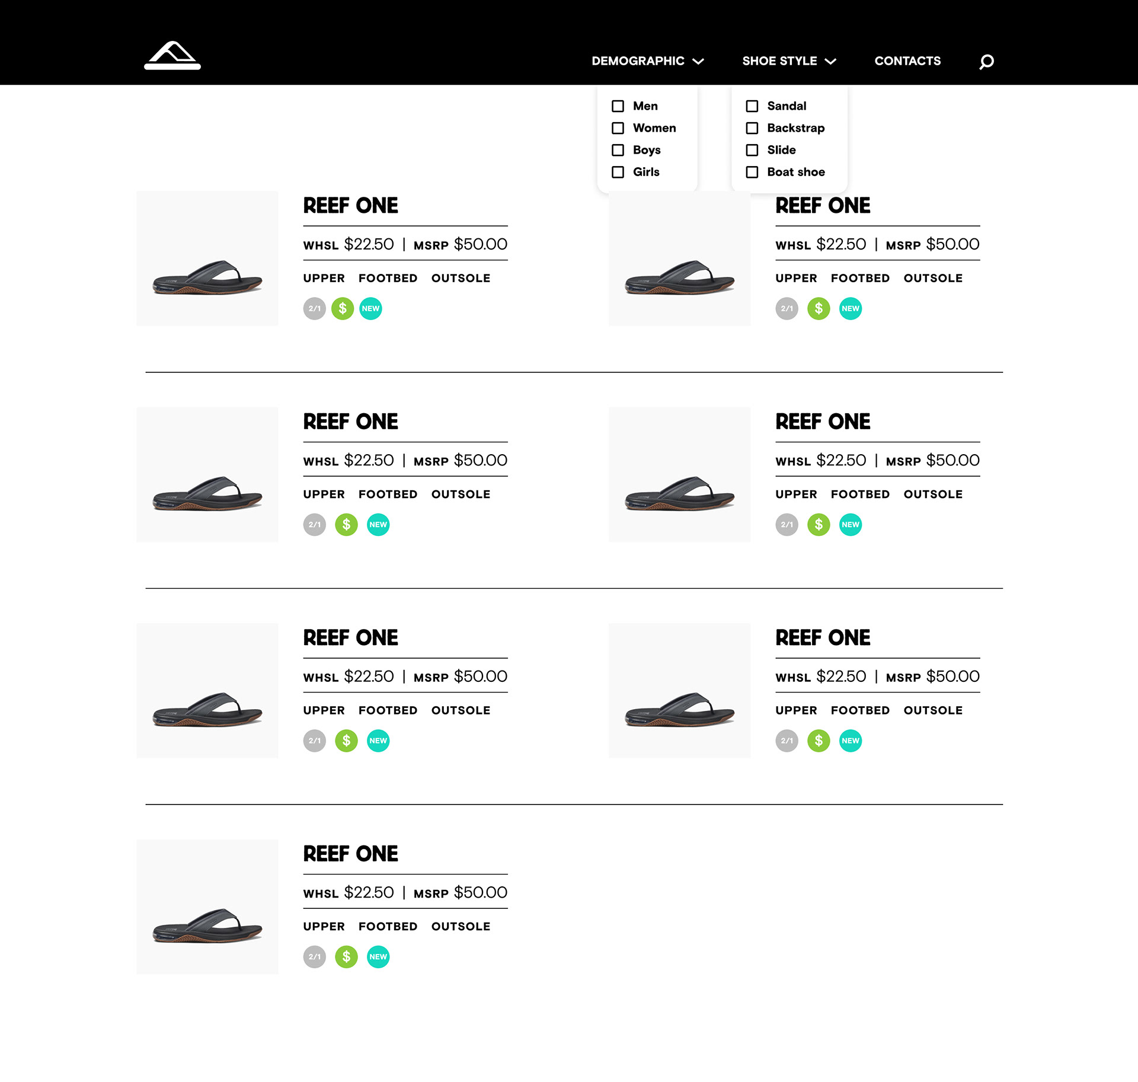
Task: Select the Slide style checkbox
Action: click(752, 150)
